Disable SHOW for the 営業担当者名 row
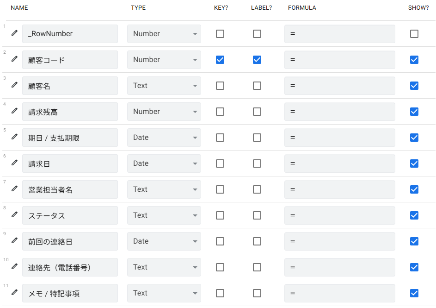The width and height of the screenshot is (436, 308). 414,189
